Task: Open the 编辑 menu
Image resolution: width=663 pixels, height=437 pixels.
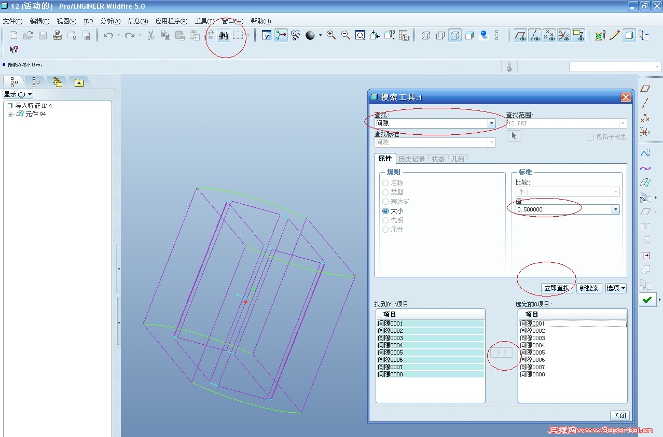Action: [x=39, y=21]
